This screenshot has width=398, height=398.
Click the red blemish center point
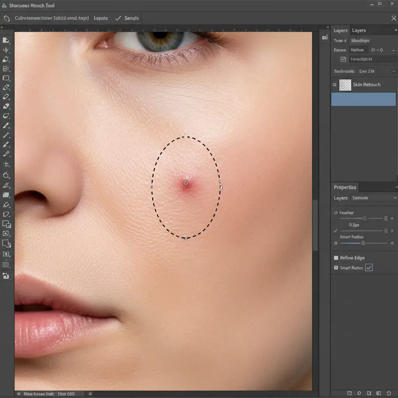click(186, 183)
